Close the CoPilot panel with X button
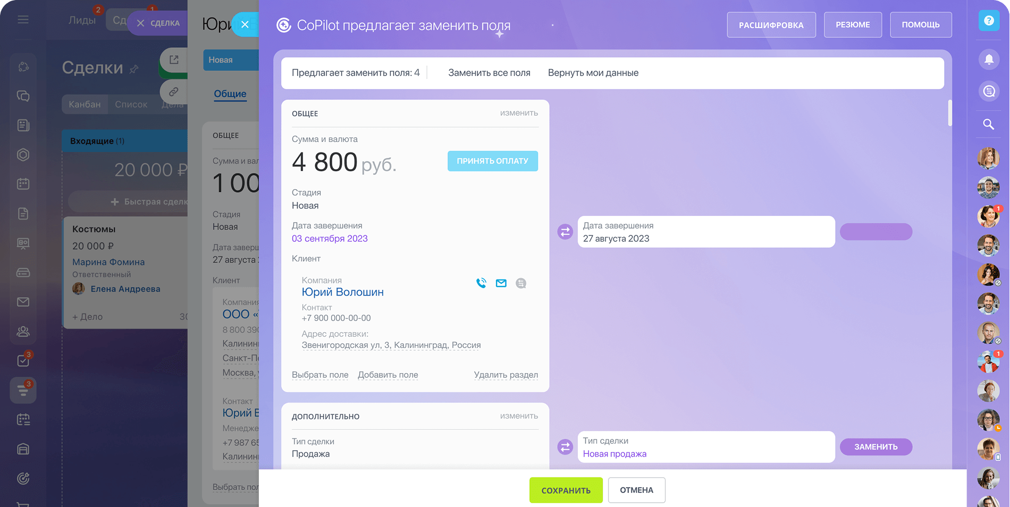 click(245, 24)
